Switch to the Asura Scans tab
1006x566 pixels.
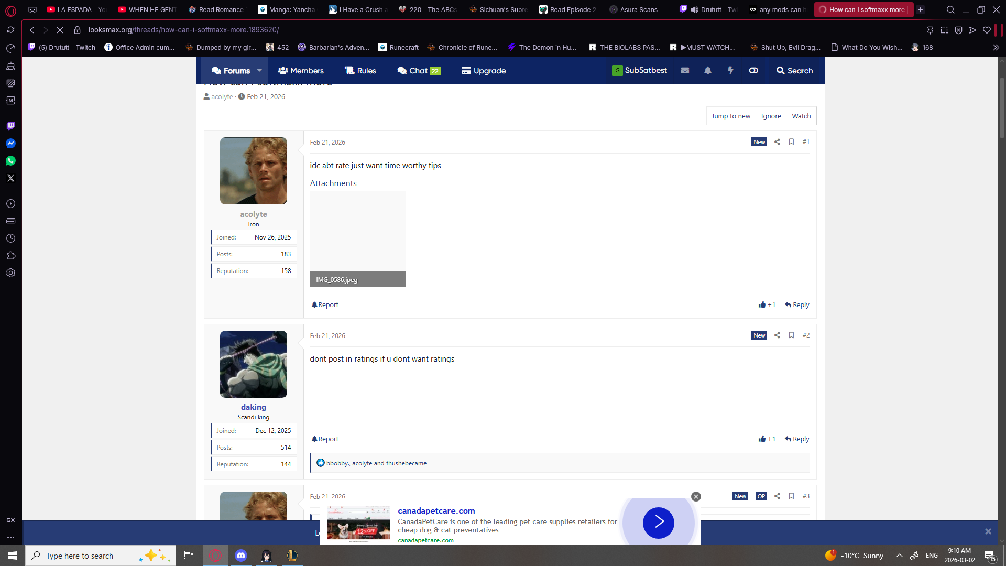(x=634, y=9)
